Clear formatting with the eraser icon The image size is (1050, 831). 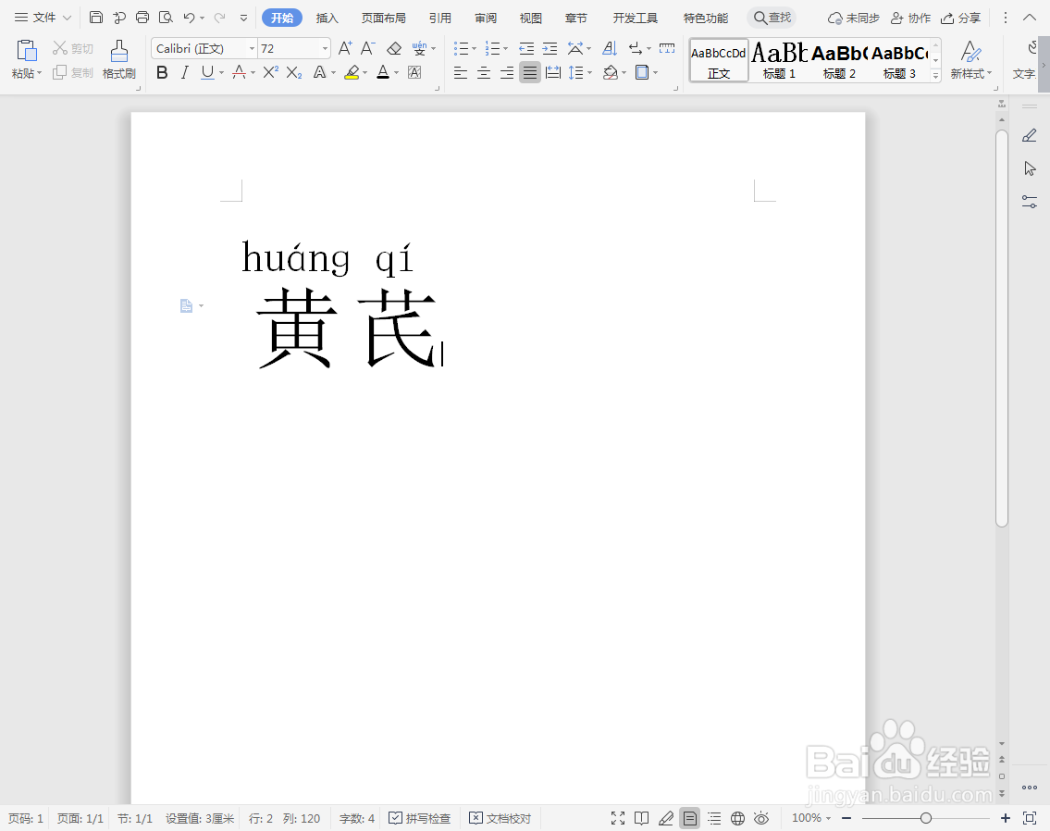[x=393, y=48]
